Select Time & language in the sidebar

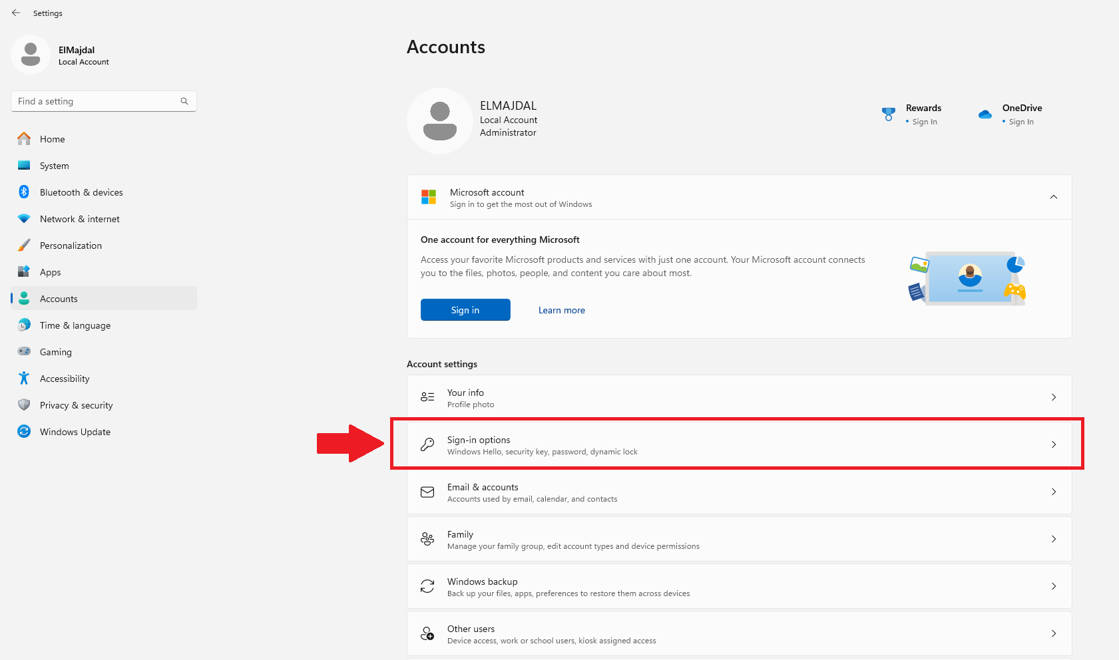(75, 325)
